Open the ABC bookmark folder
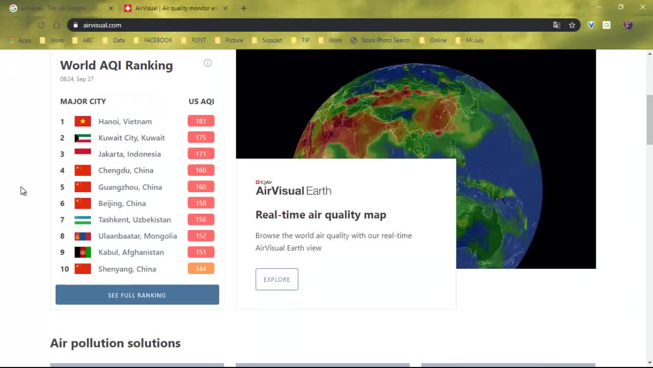 83,40
